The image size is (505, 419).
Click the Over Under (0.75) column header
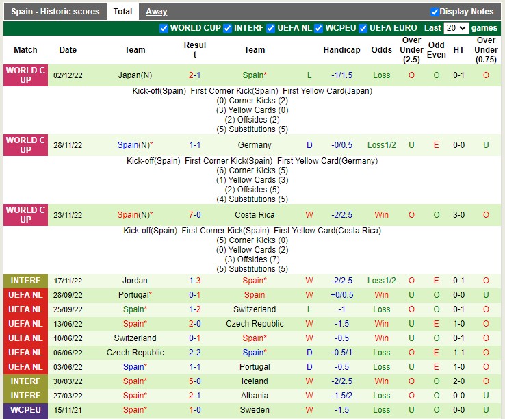click(486, 50)
